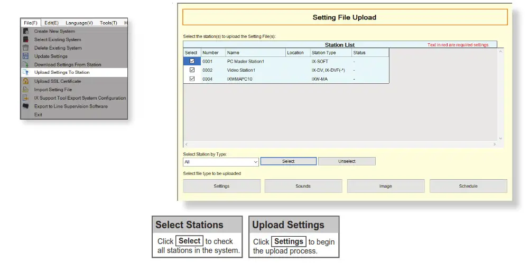
Task: Click the Settings upload button
Action: tap(221, 186)
